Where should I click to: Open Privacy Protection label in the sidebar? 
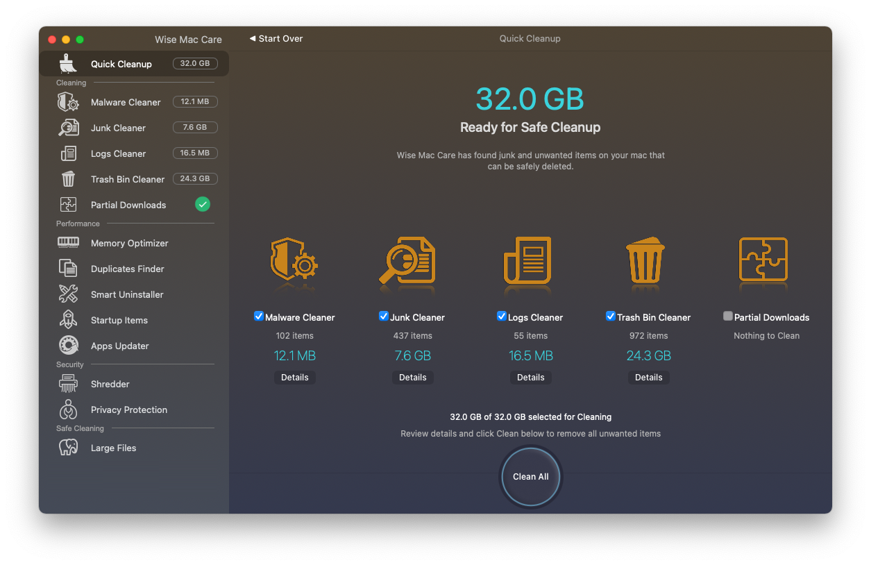click(x=129, y=410)
